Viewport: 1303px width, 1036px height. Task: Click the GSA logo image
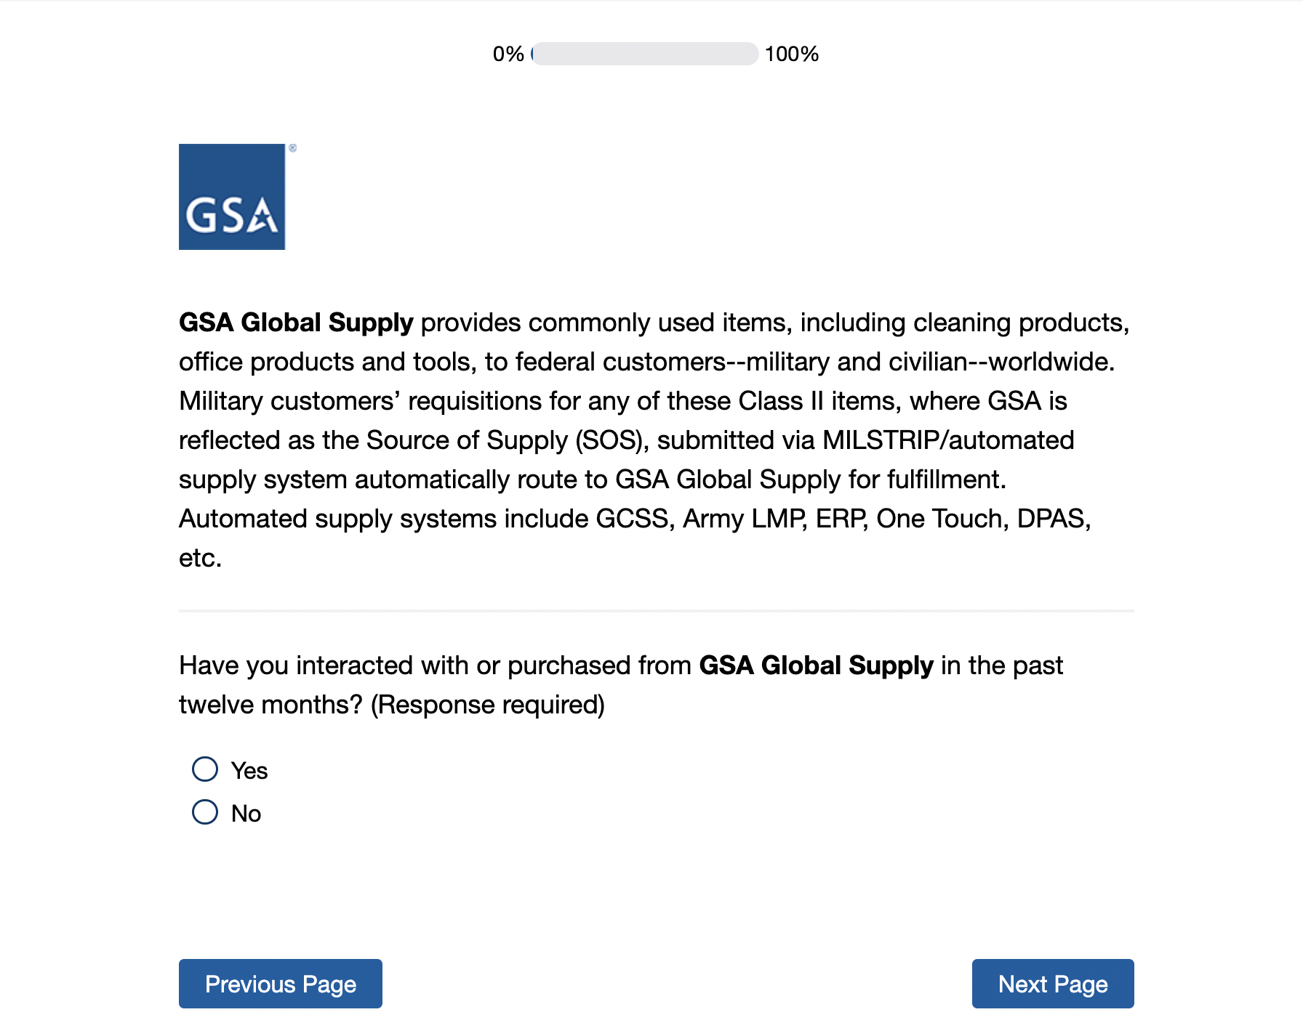[232, 197]
